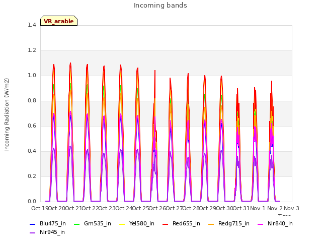322x242 pixels.
Task: Toggle the Blu475_in legend entry
Action: [x=48, y=224]
